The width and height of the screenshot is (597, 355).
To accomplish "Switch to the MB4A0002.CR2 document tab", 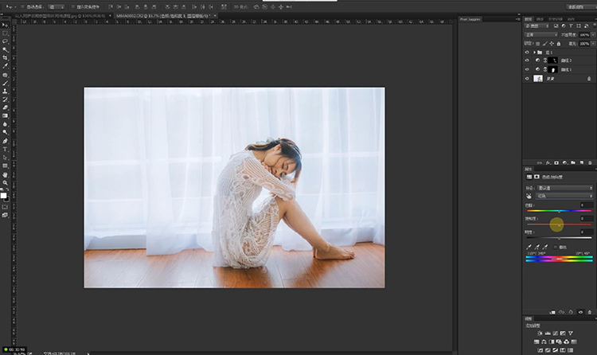I will [163, 16].
